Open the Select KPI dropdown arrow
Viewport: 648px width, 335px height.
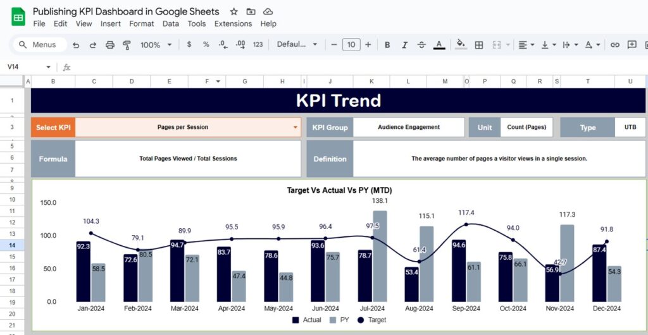(x=295, y=128)
